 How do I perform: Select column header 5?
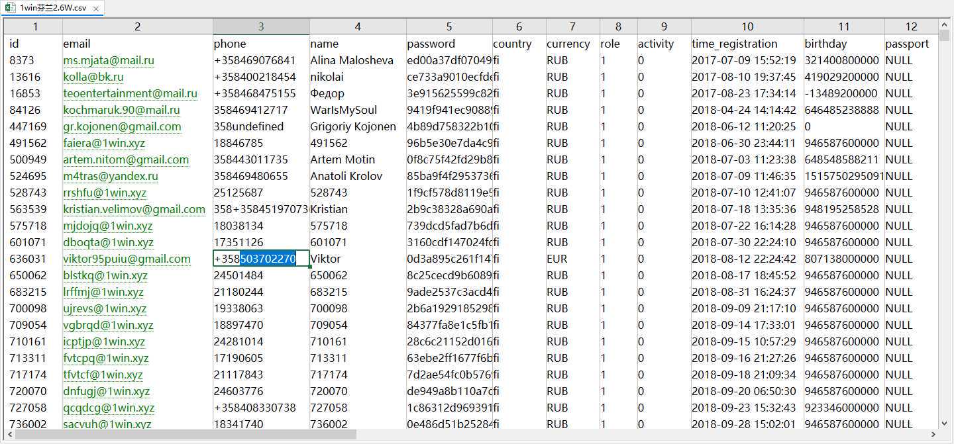(x=449, y=26)
